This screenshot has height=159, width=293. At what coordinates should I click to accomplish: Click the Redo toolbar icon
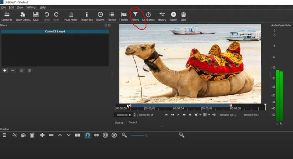[56, 17]
